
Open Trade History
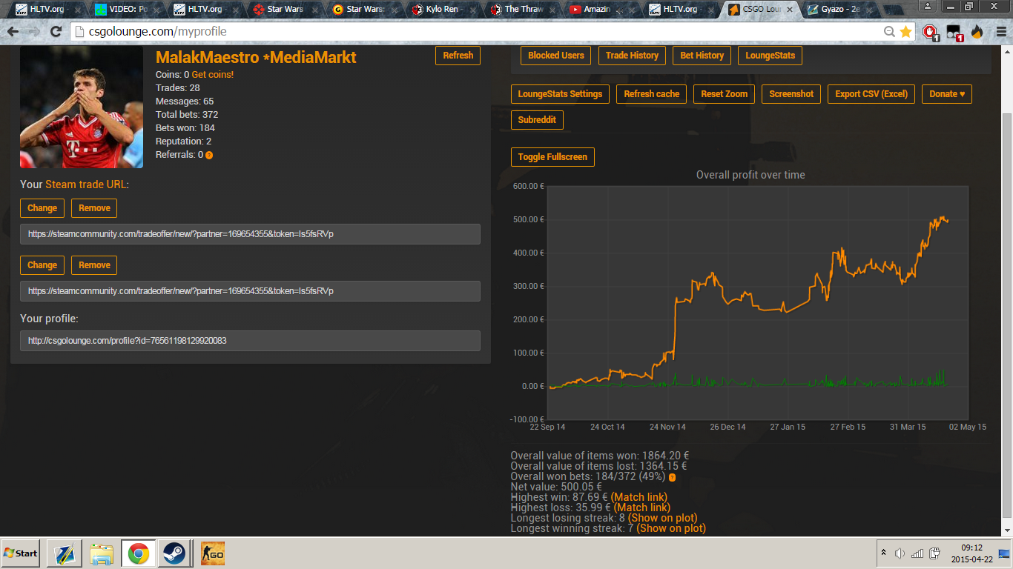632,56
